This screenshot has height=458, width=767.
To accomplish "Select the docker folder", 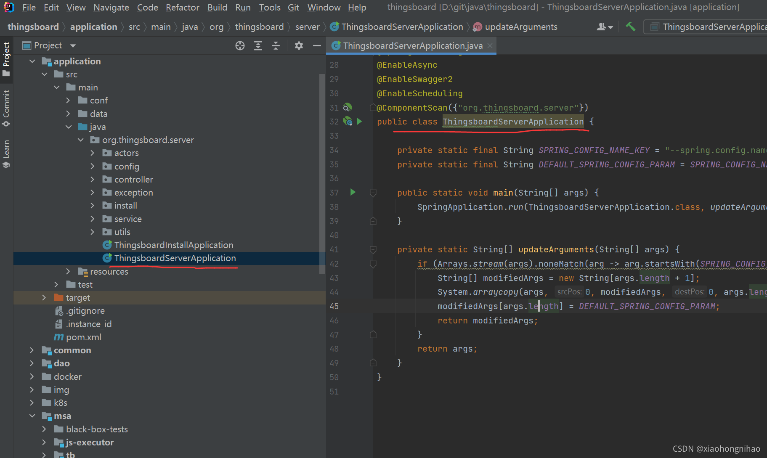I will [x=61, y=377].
